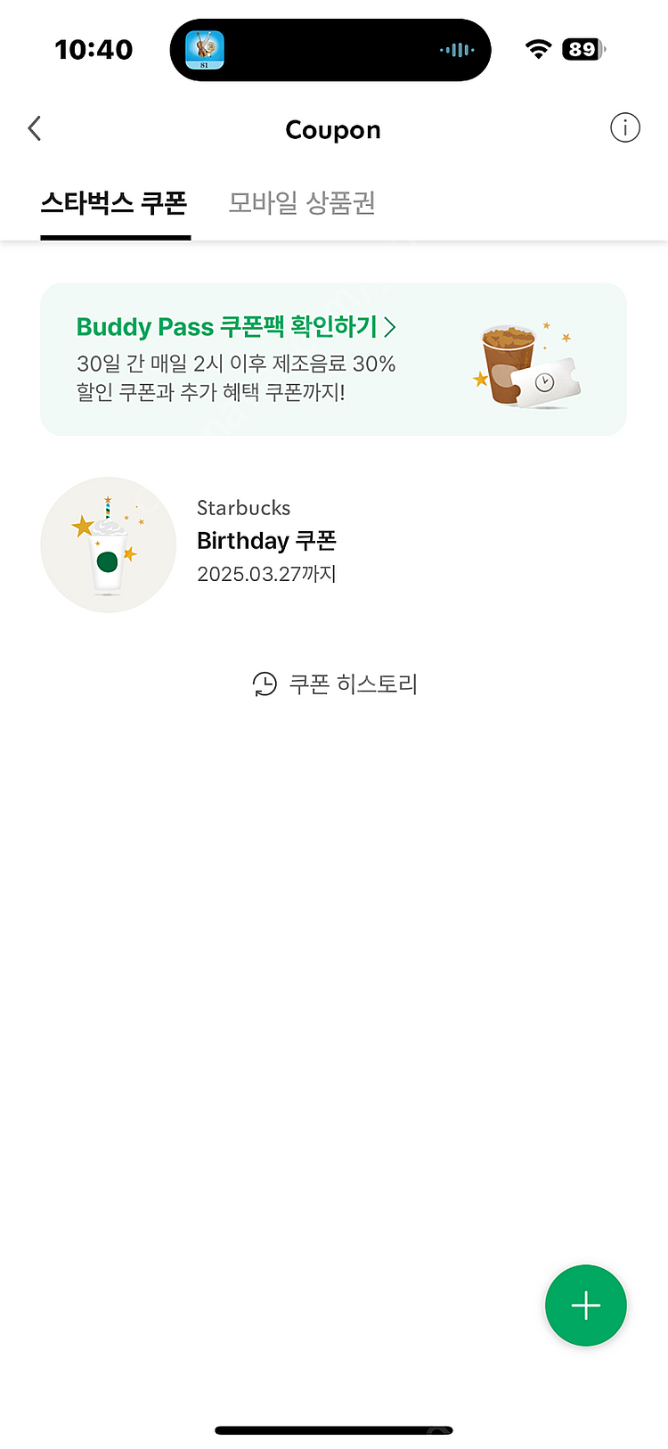This screenshot has width=668, height=1449.
Task: Expand the Buddy Pass chevron arrow
Action: click(389, 327)
